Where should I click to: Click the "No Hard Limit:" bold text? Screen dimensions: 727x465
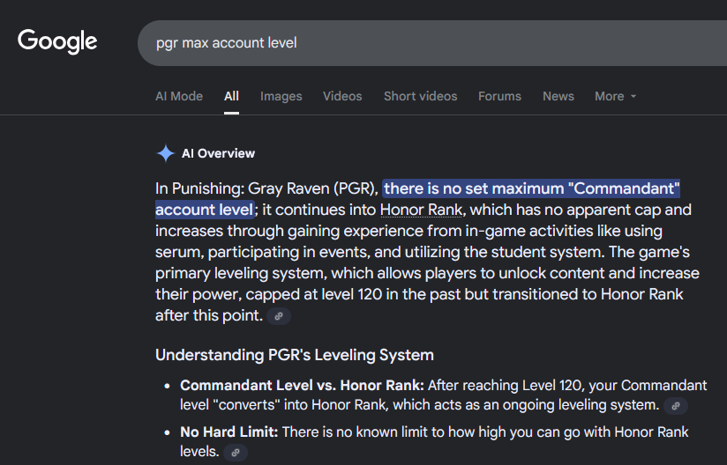[229, 432]
